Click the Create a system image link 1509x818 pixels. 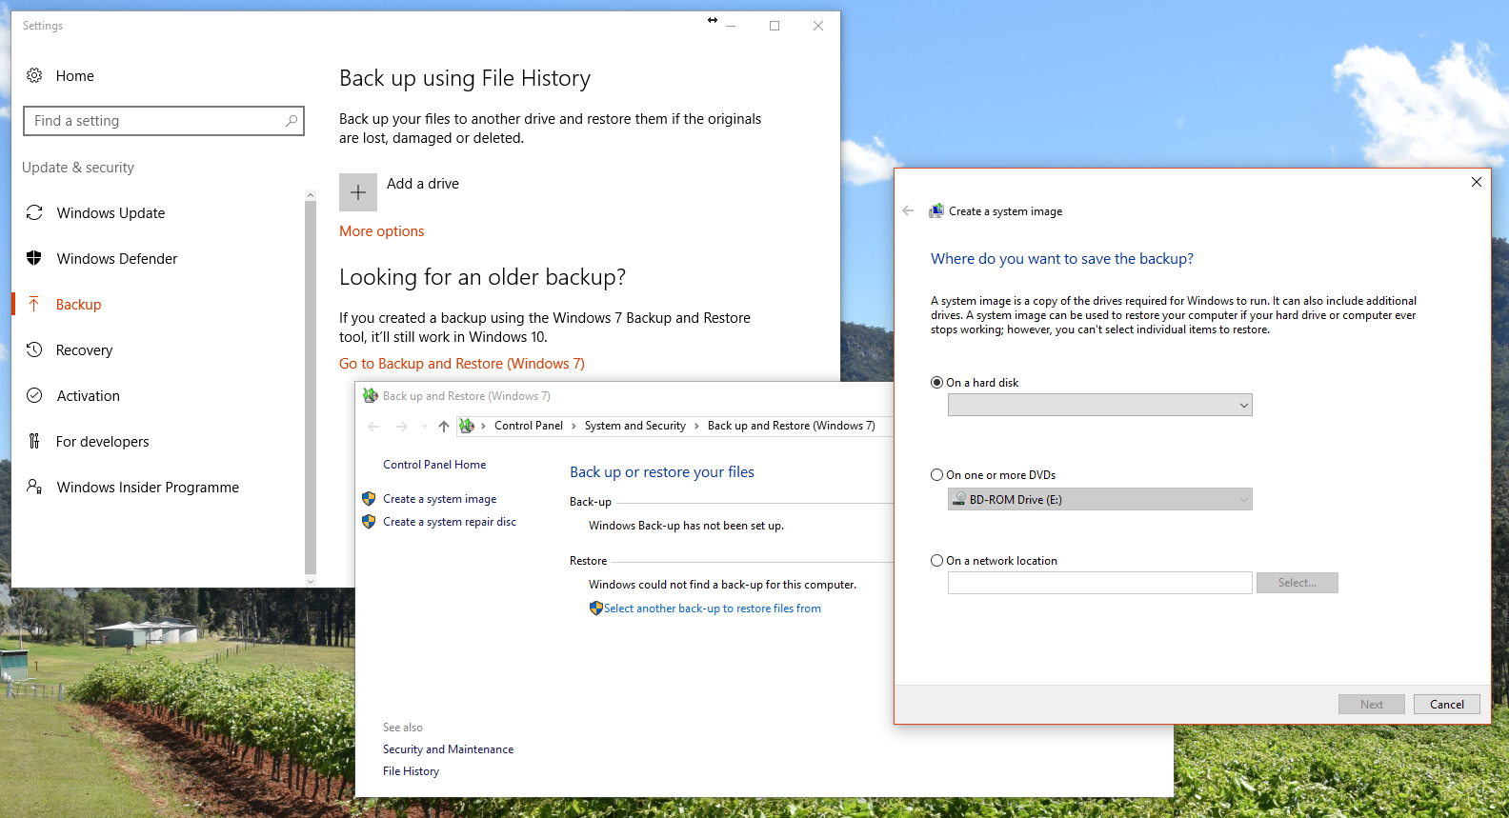pos(439,498)
